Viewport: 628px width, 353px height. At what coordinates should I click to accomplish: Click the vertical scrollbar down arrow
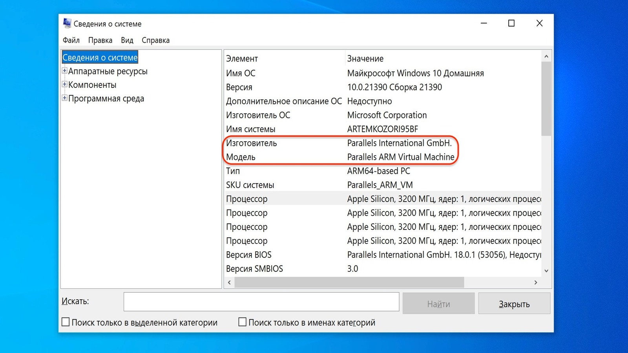pyautogui.click(x=546, y=271)
